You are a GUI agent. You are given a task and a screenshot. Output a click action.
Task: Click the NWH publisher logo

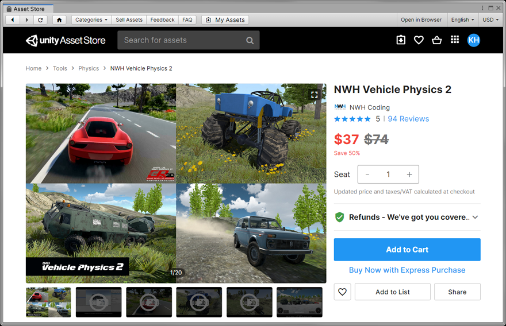coord(340,107)
